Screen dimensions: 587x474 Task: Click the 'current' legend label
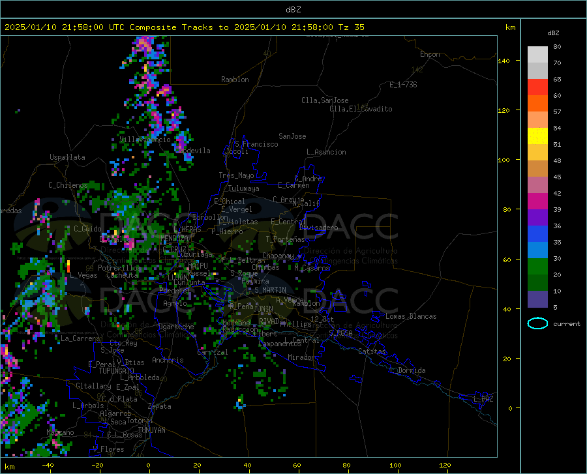(x=567, y=324)
